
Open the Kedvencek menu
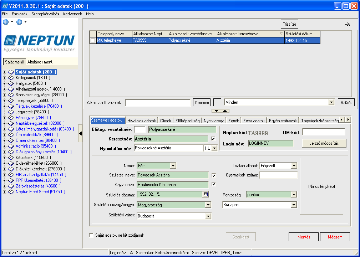72,14
